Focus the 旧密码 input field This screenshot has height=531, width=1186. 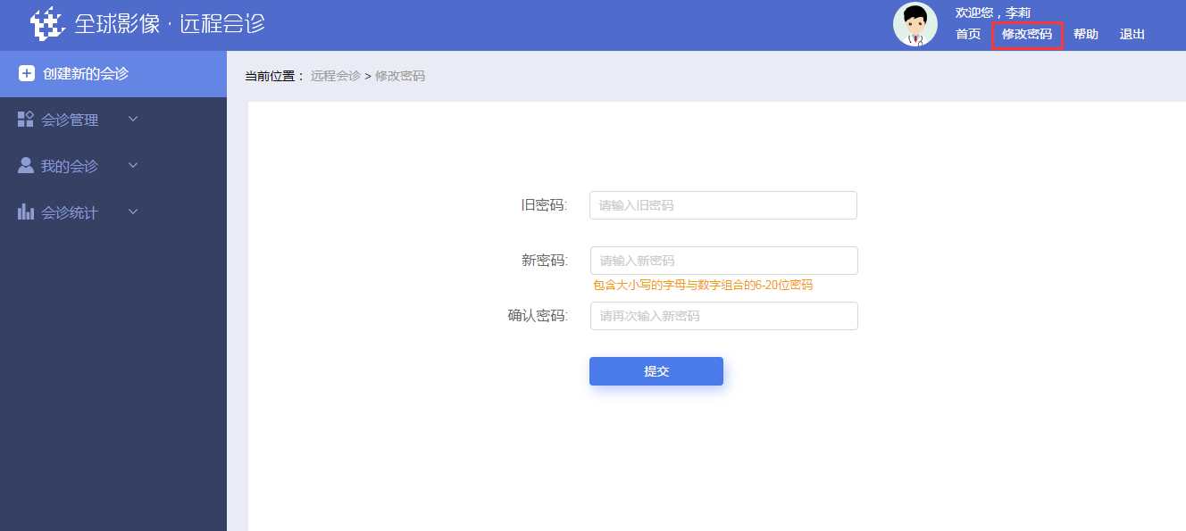click(723, 205)
